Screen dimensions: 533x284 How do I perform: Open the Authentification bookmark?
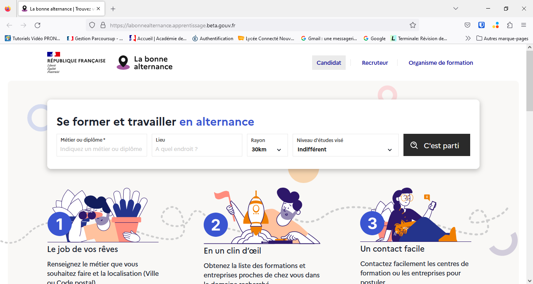pyautogui.click(x=213, y=39)
